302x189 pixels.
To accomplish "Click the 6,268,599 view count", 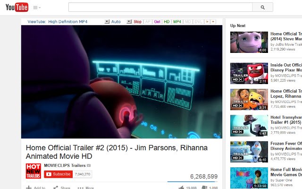I will 204,176.
